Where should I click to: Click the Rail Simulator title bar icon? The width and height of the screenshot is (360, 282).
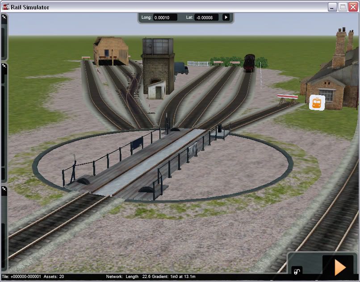(6, 7)
